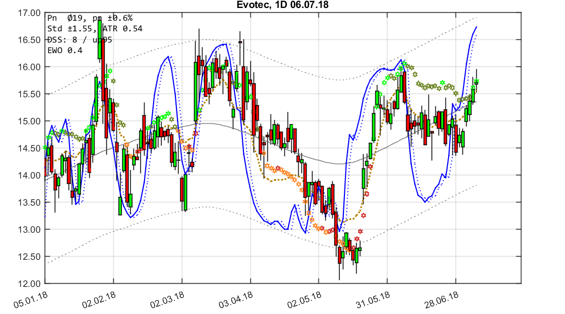Click the chart title Evotec, 1D 06.07.18
This screenshot has width=565, height=314.
[282, 5]
